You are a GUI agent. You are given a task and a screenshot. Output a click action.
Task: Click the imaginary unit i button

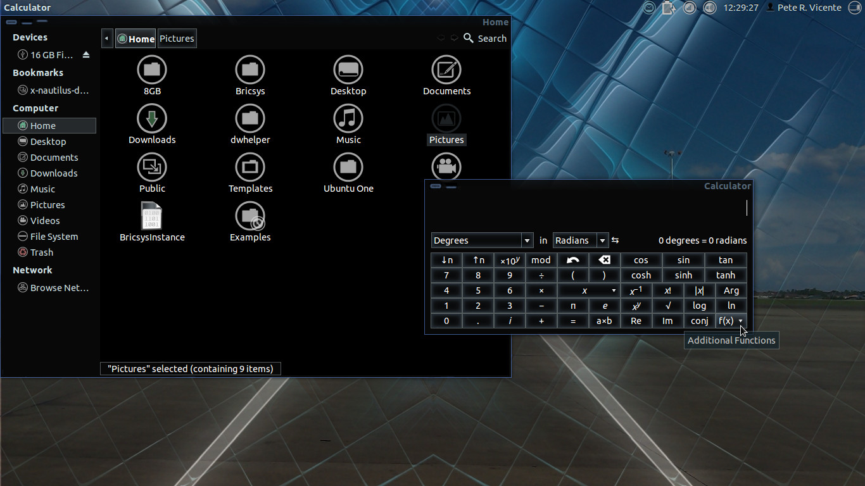tap(510, 321)
